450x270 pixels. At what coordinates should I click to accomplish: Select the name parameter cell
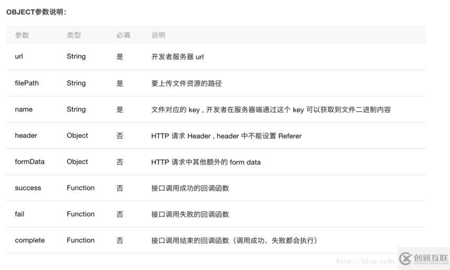click(x=24, y=109)
